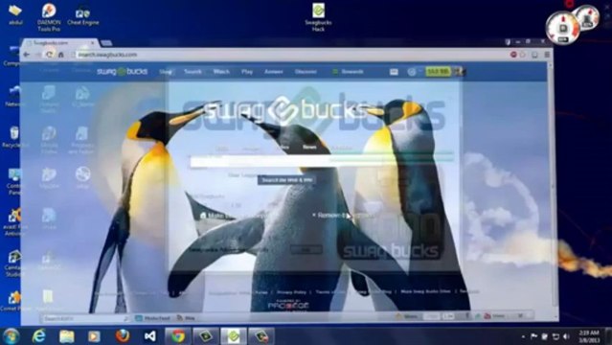Image resolution: width=612 pixels, height=345 pixels.
Task: Click the Swagbucks logo in the navigation bar
Action: click(x=123, y=72)
